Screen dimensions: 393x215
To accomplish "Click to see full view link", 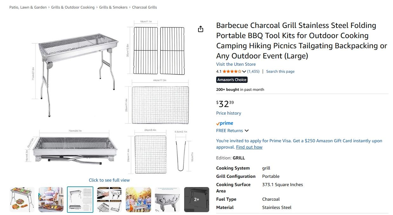I will (x=109, y=180).
